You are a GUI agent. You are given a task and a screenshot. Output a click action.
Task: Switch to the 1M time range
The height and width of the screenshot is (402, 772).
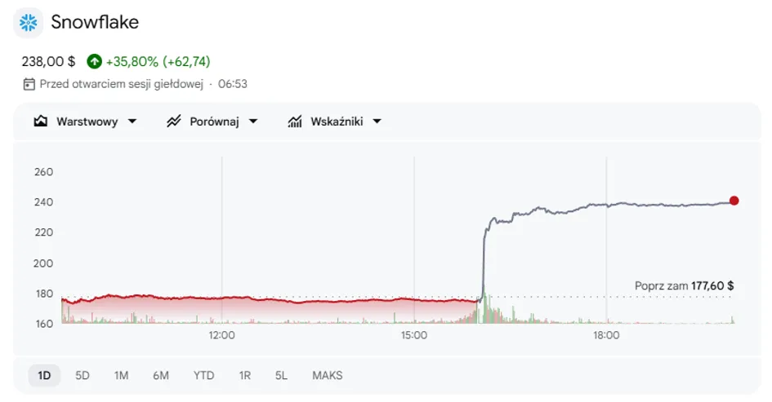[121, 375]
